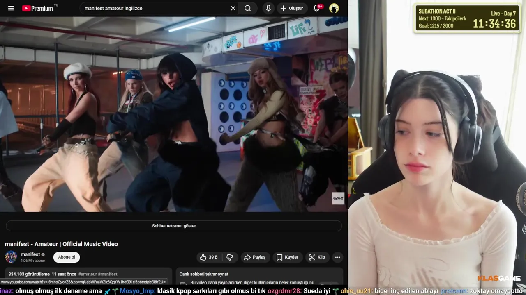Image resolution: width=526 pixels, height=295 pixels.
Task: Create a clip with Klip
Action: (317, 257)
